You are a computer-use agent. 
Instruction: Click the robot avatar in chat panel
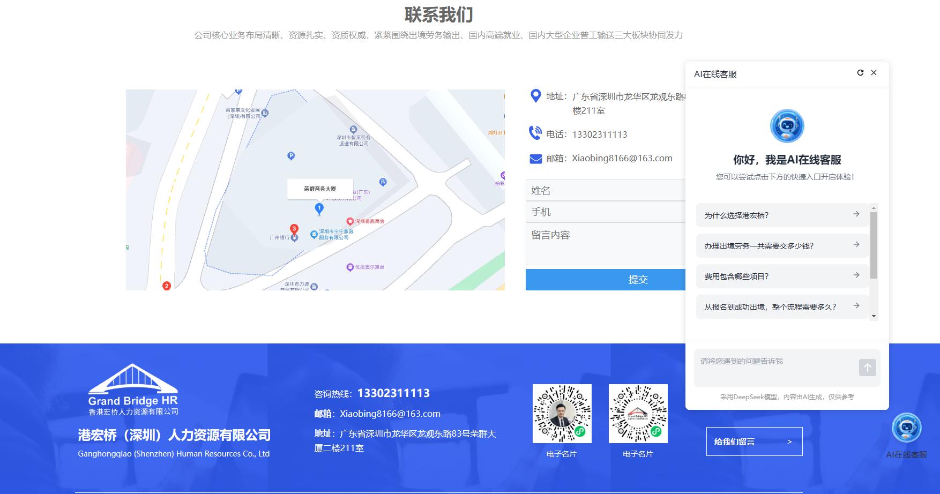tap(787, 126)
